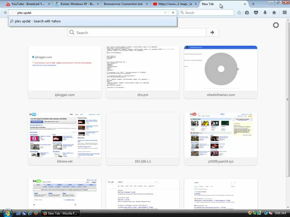Submit new tab page search arrow button
The image size is (290, 217).
coord(212,32)
